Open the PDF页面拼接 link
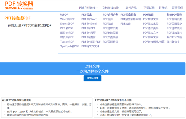Image resolution: width=186 pixels, height=119 pixels. coord(110,37)
